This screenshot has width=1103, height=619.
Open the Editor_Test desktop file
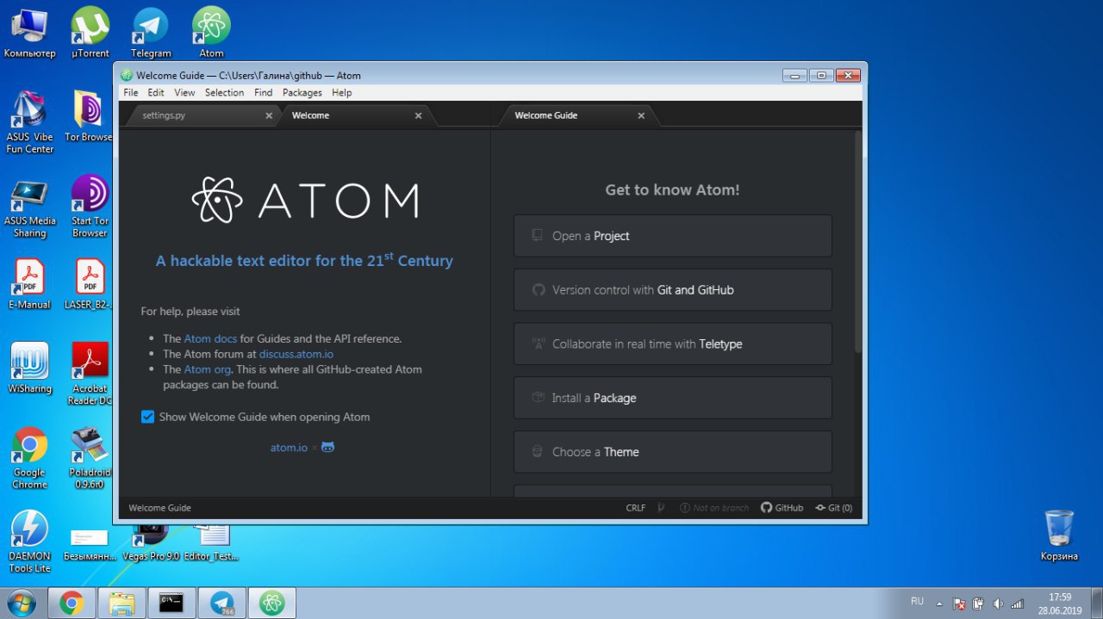(211, 542)
